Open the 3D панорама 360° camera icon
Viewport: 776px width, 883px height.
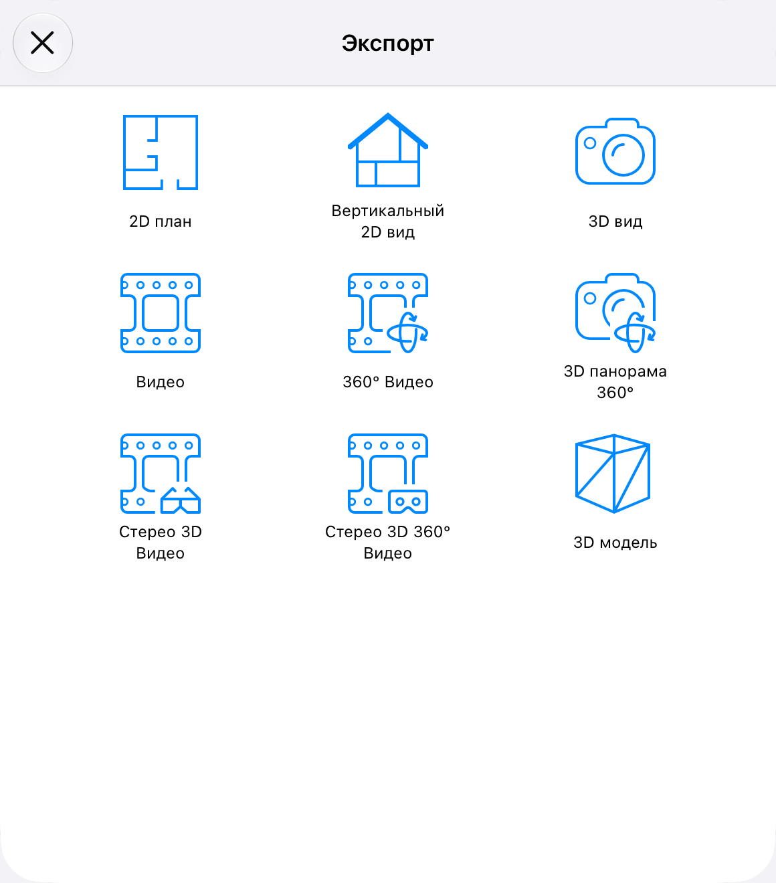pos(615,312)
